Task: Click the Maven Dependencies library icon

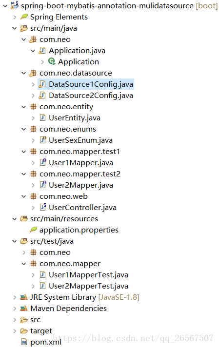Action: point(24,308)
